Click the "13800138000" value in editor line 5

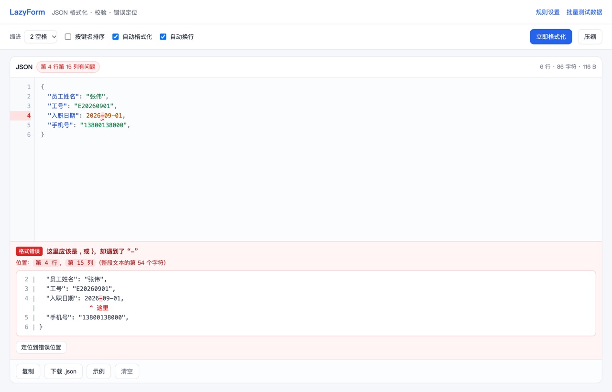103,125
